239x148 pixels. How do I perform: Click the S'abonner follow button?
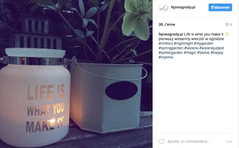click(x=220, y=7)
